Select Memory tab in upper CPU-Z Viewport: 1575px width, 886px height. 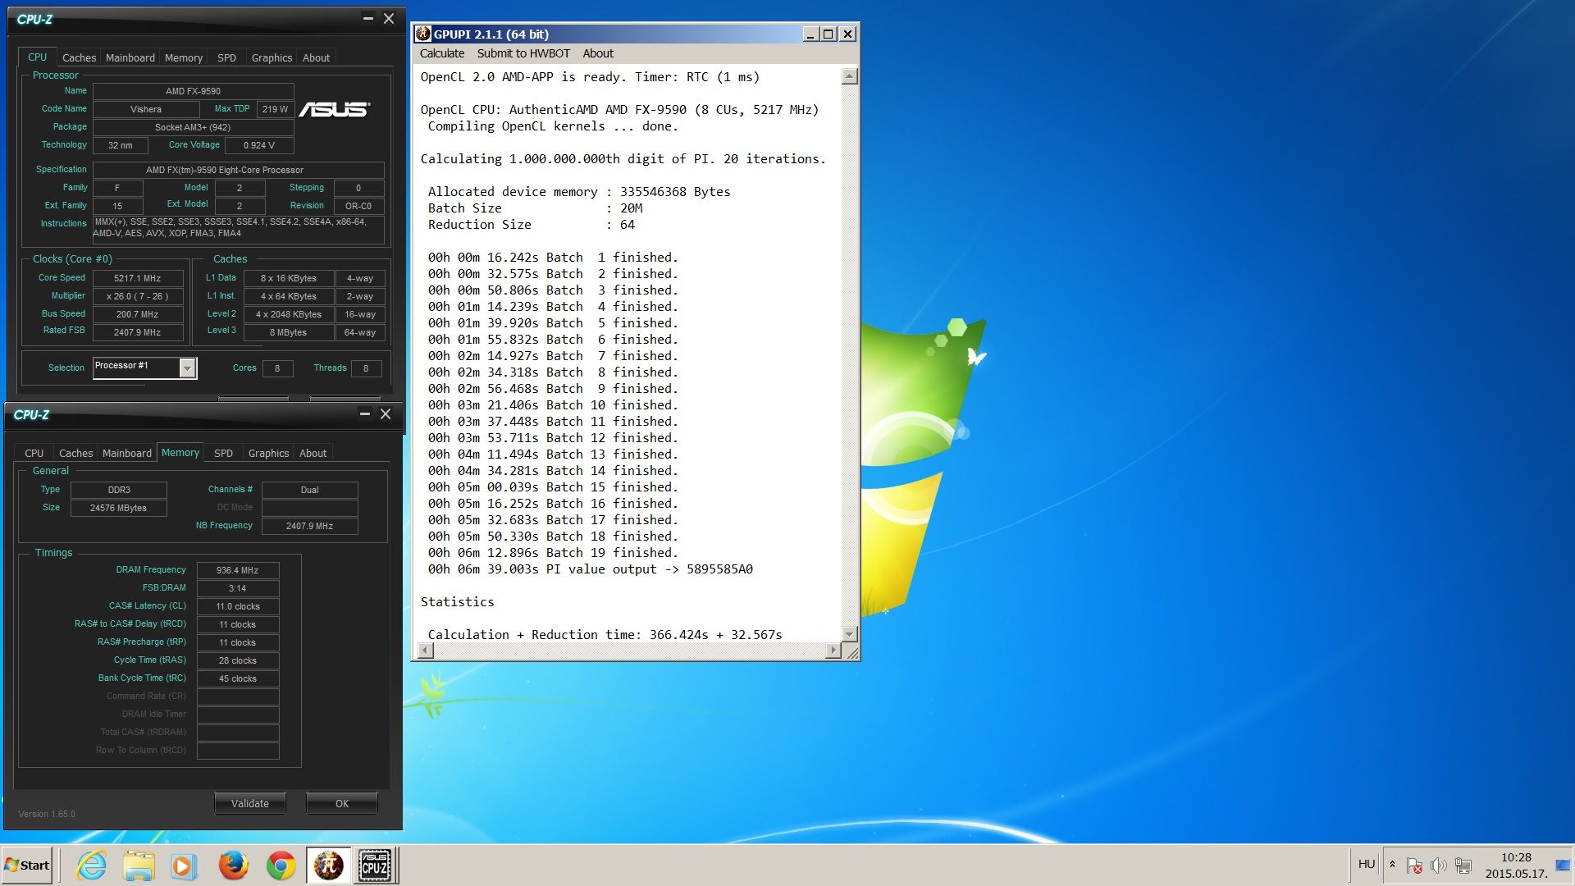point(184,57)
